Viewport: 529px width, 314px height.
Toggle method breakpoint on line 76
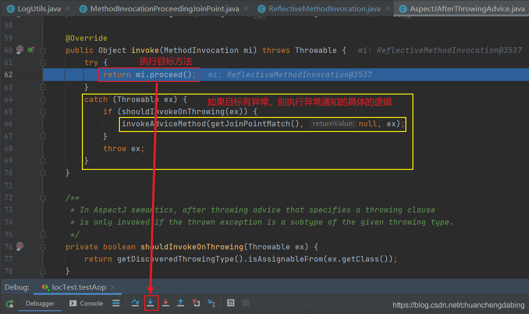point(20,246)
